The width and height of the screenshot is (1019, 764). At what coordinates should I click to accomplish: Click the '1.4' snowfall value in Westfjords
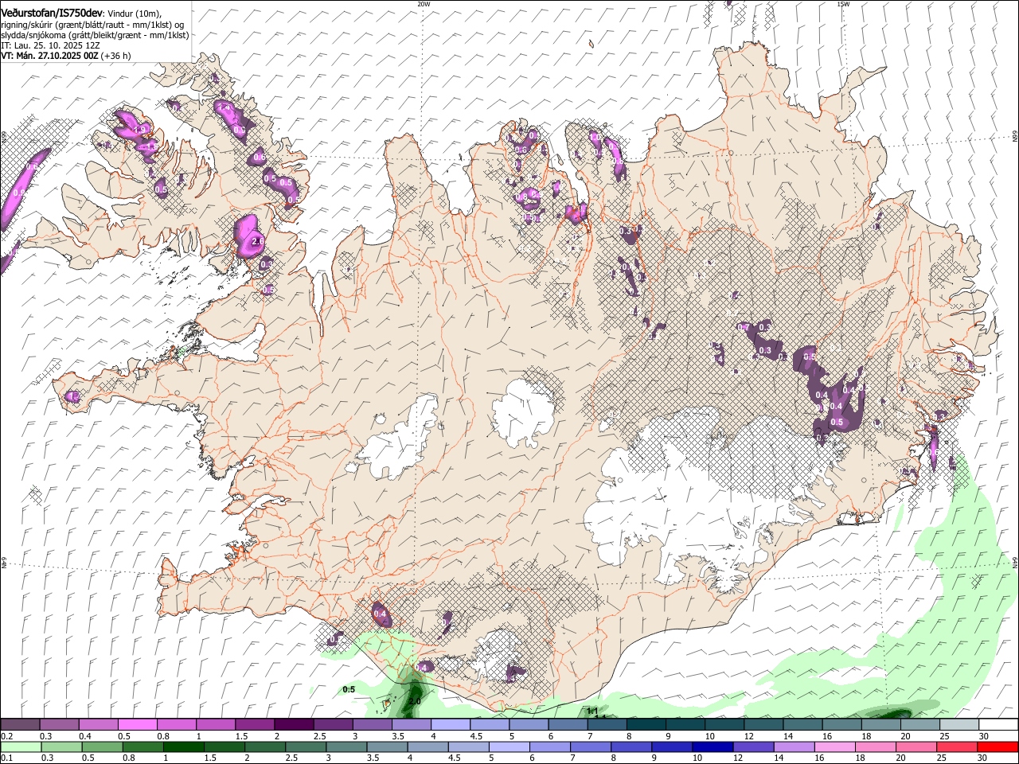click(224, 107)
